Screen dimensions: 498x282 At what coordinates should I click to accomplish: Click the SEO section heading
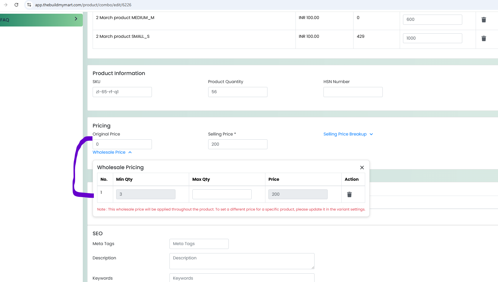pos(98,233)
